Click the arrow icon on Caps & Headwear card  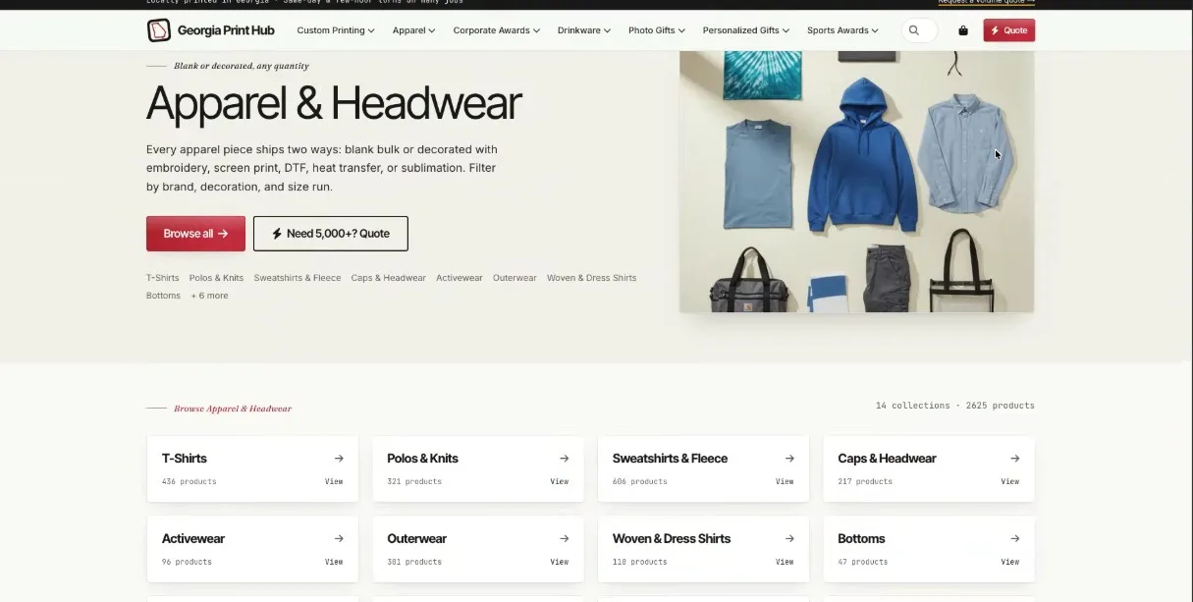pyautogui.click(x=1015, y=459)
